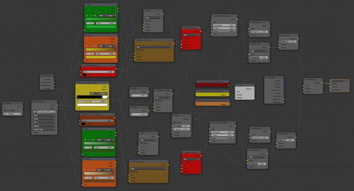
Task: Open Mix blend dropdown in upper red node
Action: pyautogui.click(x=191, y=35)
